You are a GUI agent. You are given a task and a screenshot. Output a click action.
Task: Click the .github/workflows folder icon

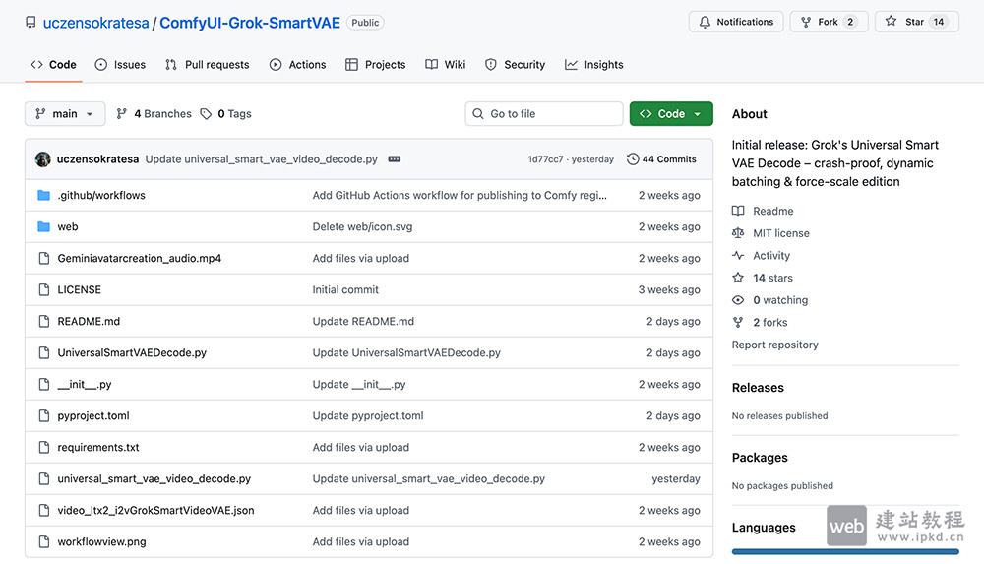(x=43, y=195)
